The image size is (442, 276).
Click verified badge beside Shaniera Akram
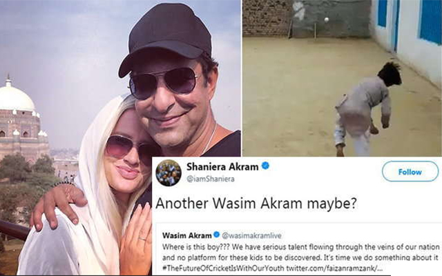click(x=265, y=166)
